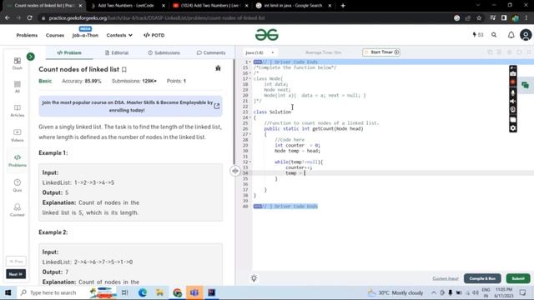Viewport: 534px width, 300px height.
Task: Click the panel divider resize handle
Action: (x=235, y=171)
